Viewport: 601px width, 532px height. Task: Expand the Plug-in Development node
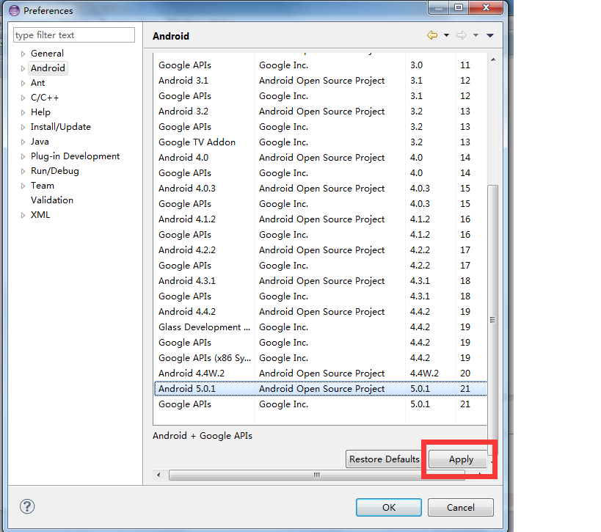point(23,156)
